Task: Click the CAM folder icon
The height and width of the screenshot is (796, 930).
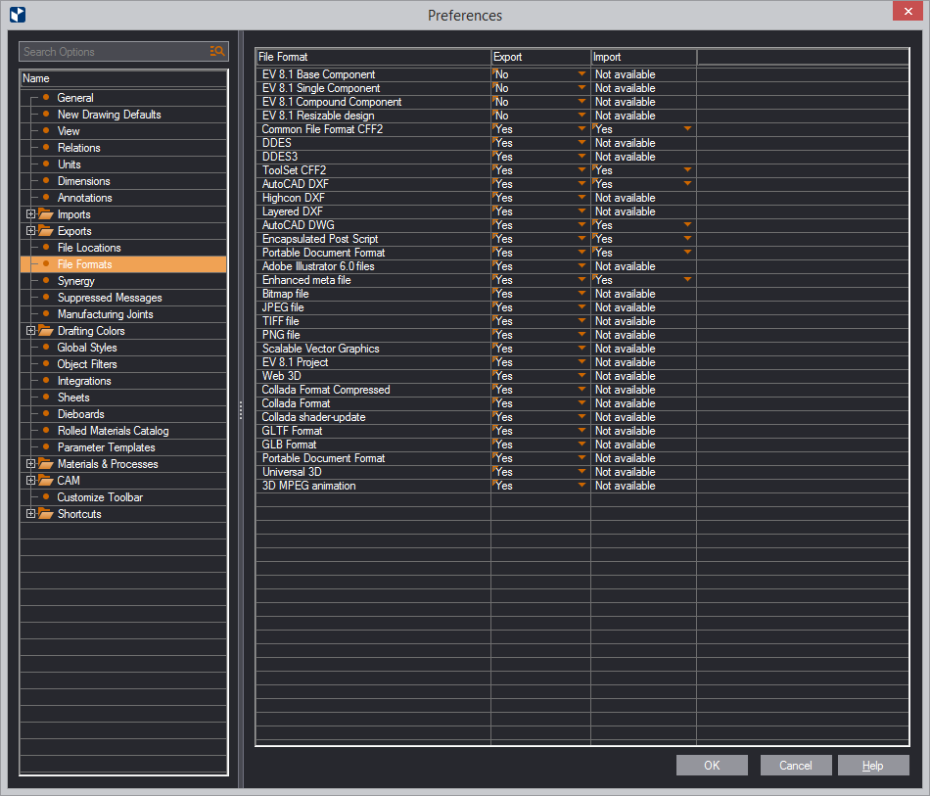Action: (46, 481)
